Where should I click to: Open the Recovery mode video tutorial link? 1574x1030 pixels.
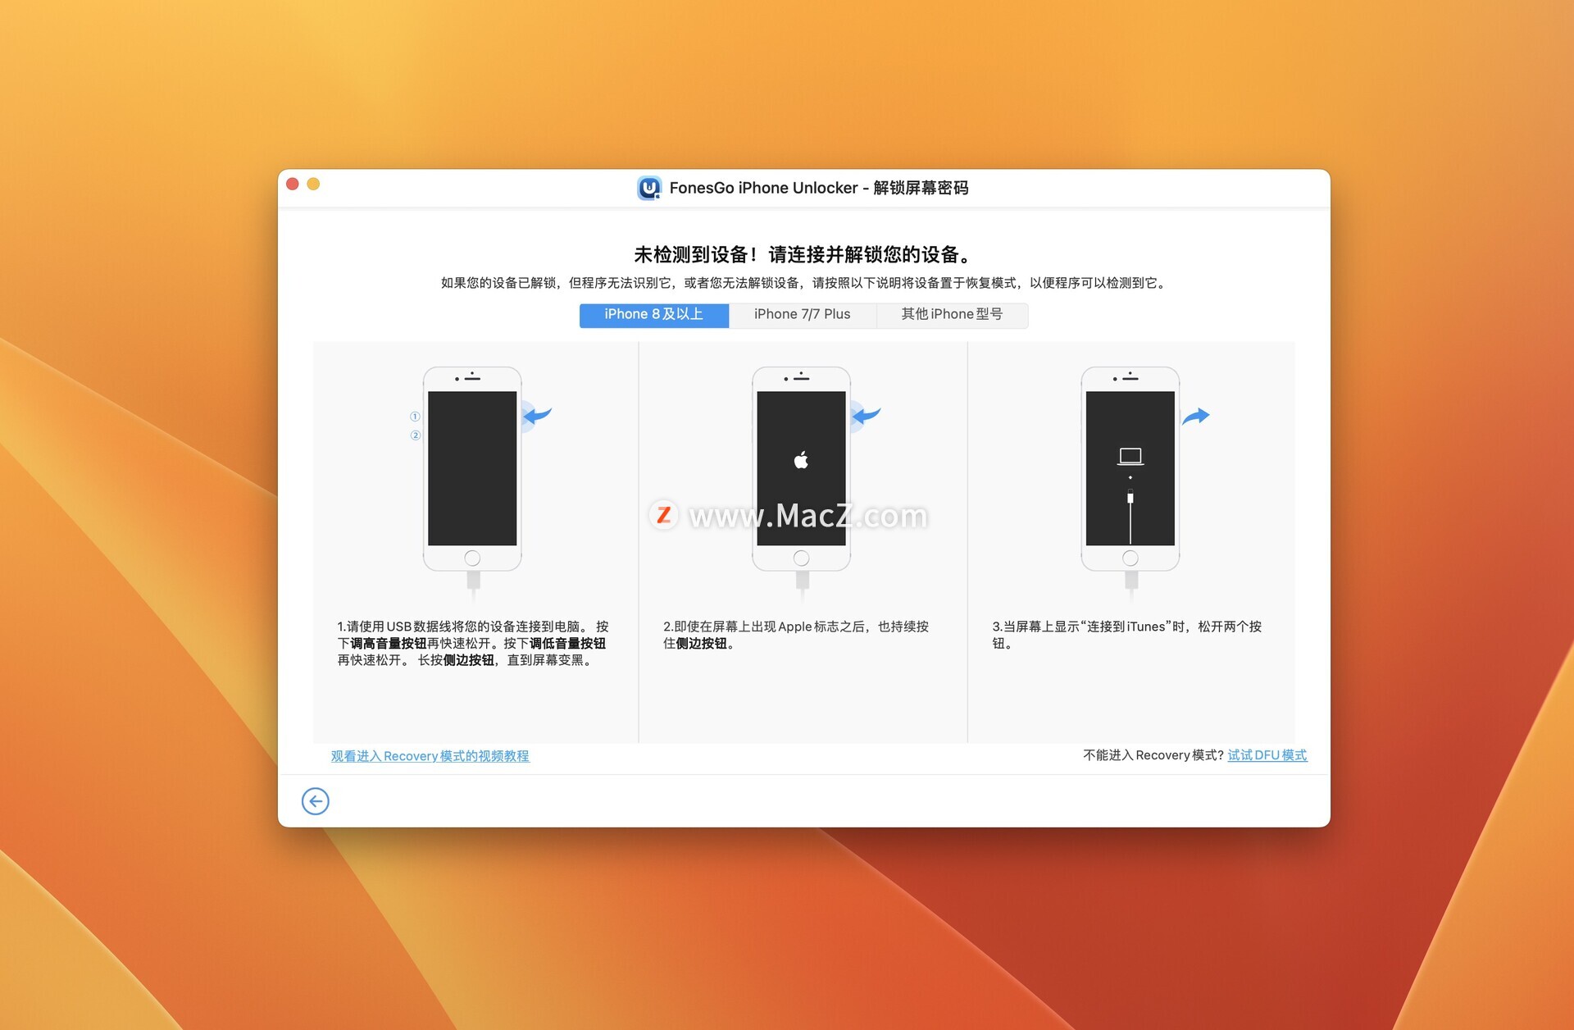pos(430,756)
